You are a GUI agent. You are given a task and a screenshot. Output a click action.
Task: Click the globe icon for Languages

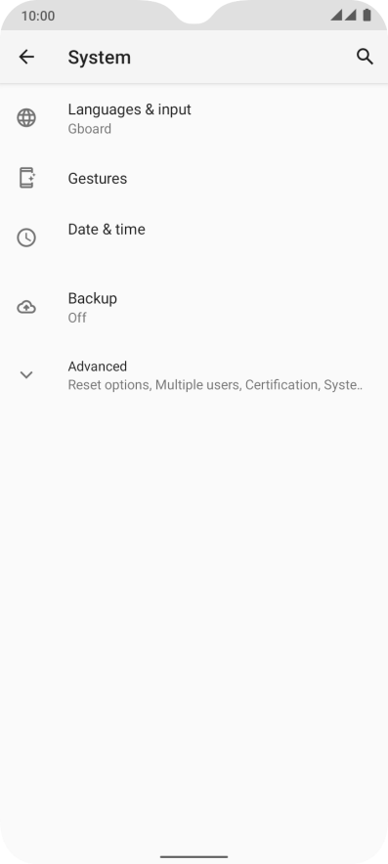point(26,118)
